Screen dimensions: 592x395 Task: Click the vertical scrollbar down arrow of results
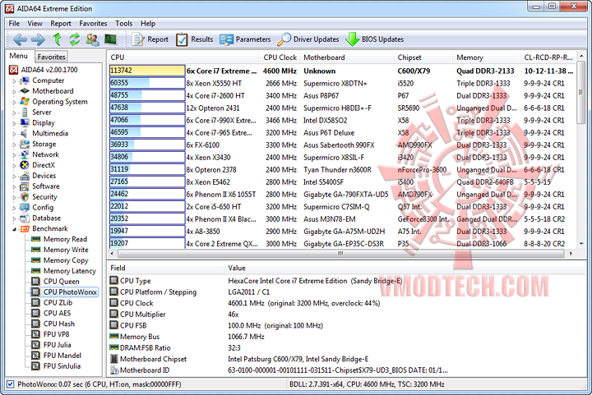(x=581, y=243)
